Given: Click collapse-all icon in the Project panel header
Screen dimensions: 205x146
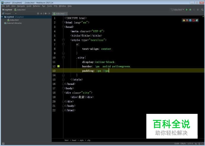Looking at the screenshot, I should click(x=41, y=13).
